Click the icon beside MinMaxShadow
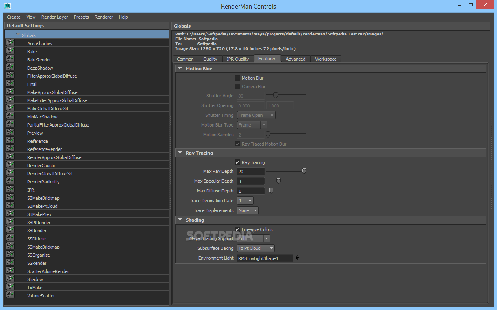Image resolution: width=497 pixels, height=310 pixels. coord(10,116)
